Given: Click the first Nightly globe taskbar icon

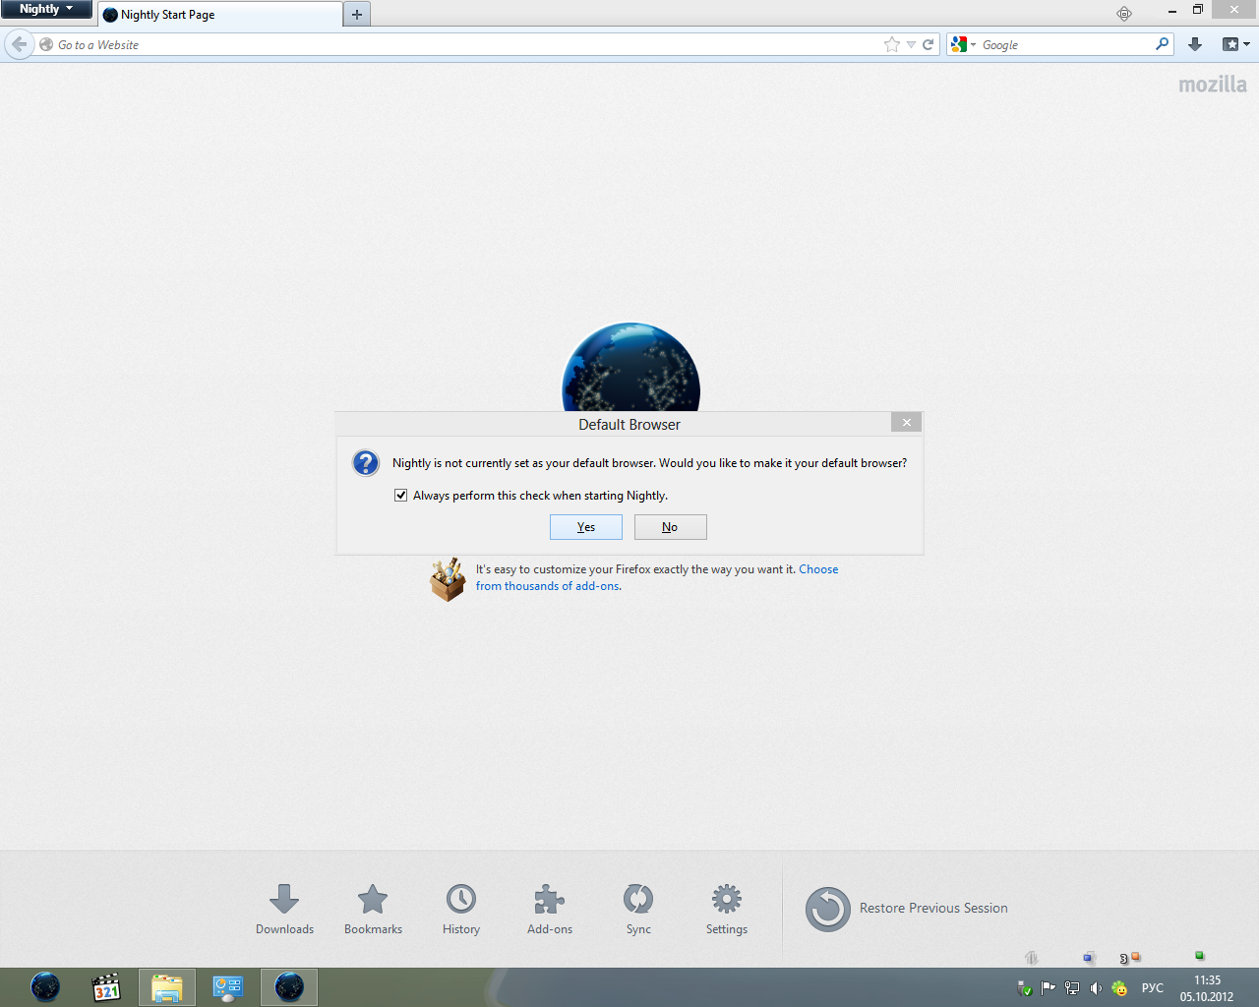Looking at the screenshot, I should tap(45, 987).
